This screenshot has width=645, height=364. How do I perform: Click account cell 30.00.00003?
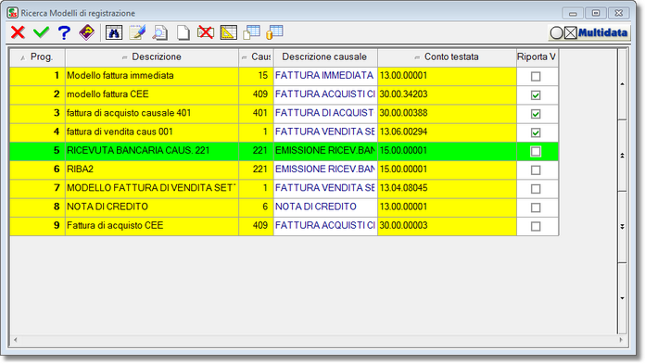447,226
